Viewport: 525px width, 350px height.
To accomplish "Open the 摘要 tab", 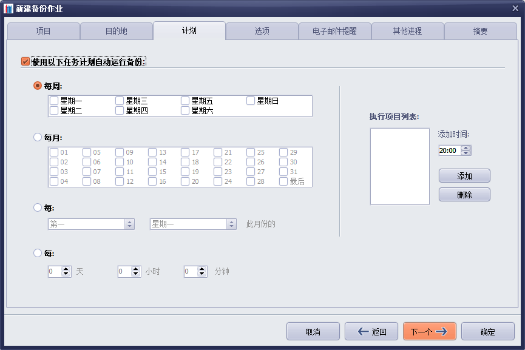I will click(481, 31).
